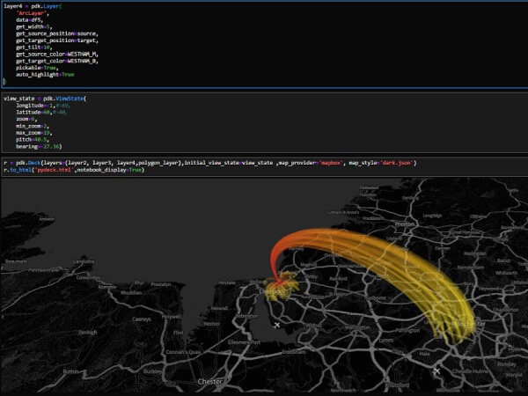Click the get_target_position=target line
The height and width of the screenshot is (396, 528).
tap(57, 40)
